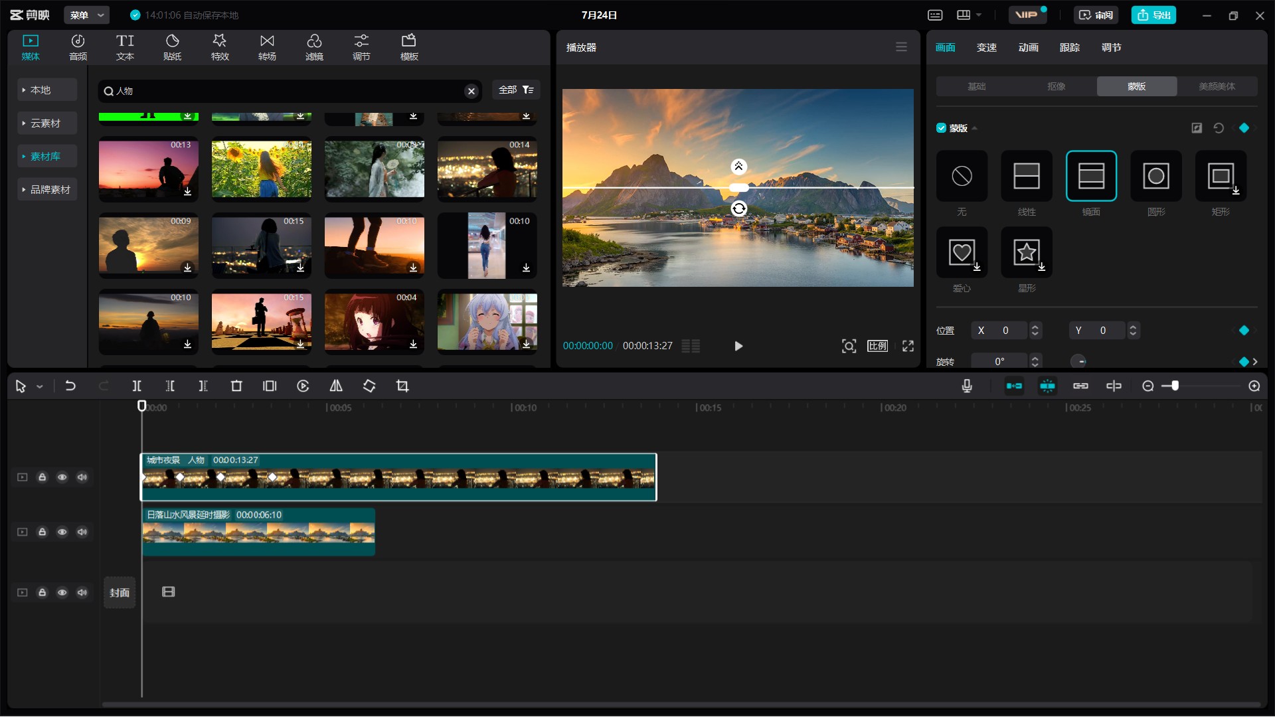Hide the 城市夜景 track with eye icon

[62, 477]
